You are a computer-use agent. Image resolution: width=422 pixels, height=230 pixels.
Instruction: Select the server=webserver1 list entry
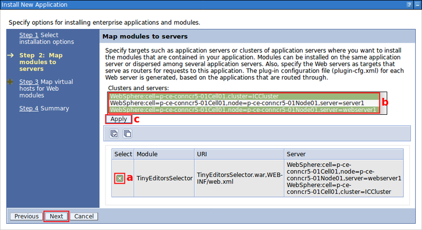click(x=243, y=109)
